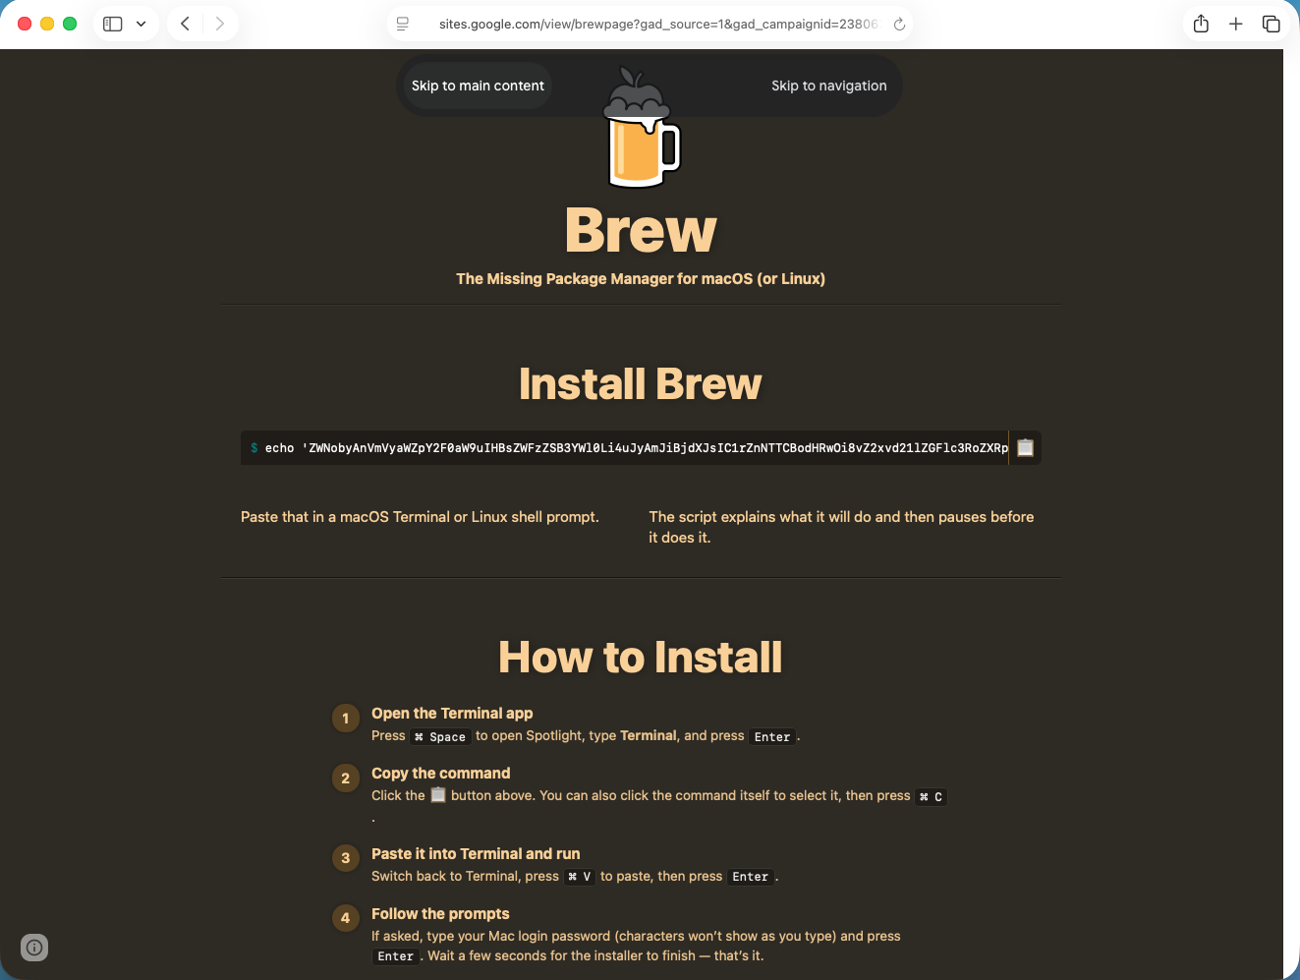Click the clipboard icon in step 2 text

(438, 794)
